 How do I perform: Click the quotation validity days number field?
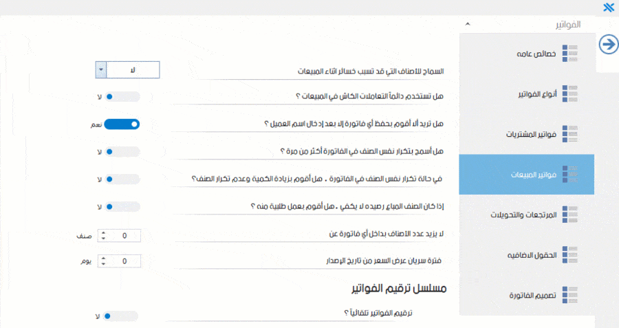click(x=124, y=261)
